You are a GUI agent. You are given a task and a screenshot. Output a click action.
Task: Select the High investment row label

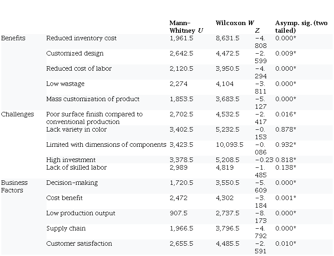pyautogui.click(x=71, y=160)
